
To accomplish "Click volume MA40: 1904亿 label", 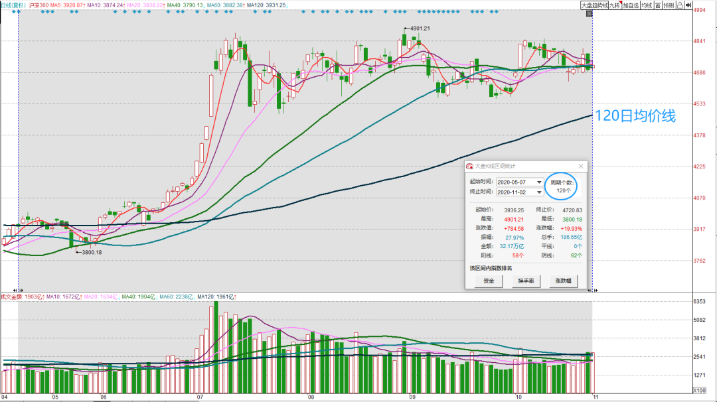I will (x=139, y=297).
